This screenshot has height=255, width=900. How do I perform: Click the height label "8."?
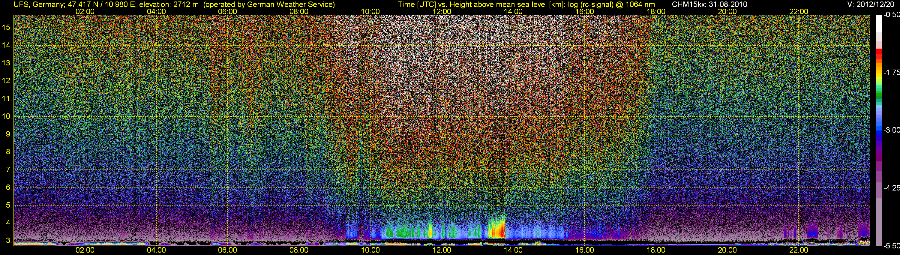click(x=9, y=152)
